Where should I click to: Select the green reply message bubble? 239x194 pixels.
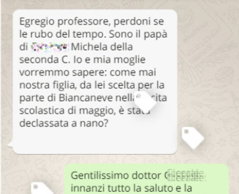[146, 179]
